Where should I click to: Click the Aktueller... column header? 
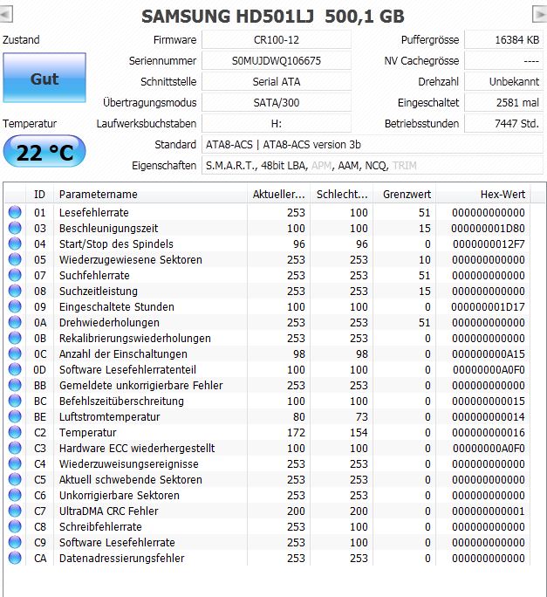click(x=278, y=194)
